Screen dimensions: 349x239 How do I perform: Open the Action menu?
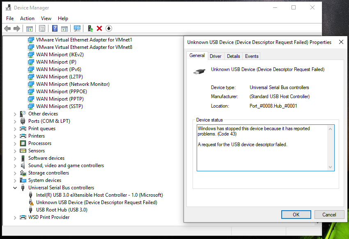pos(27,18)
